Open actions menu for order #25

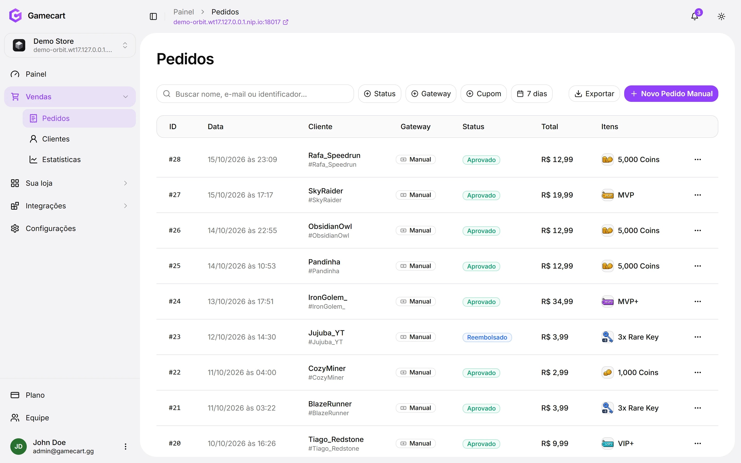[698, 266]
